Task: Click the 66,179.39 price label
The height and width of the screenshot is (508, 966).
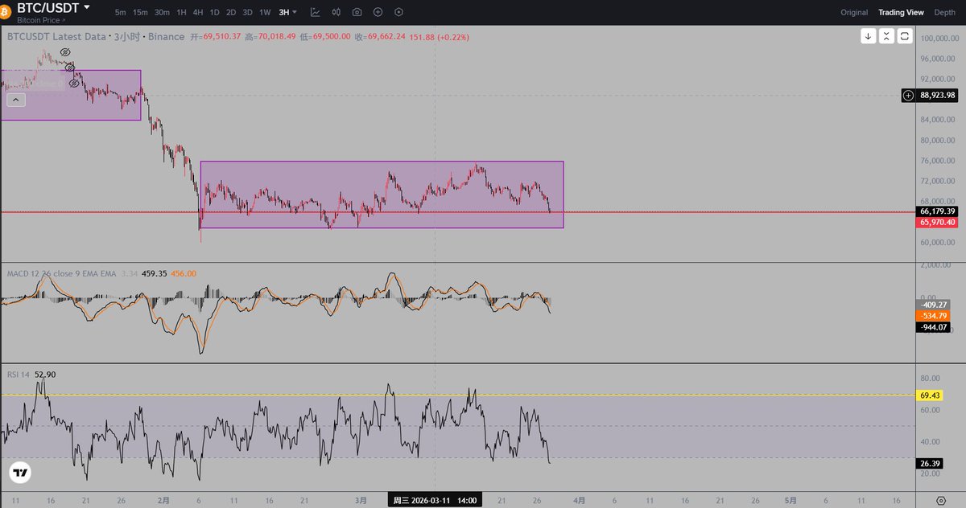Action: [937, 211]
